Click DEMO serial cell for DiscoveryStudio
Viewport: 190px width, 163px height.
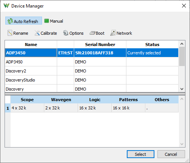[x=100, y=80]
